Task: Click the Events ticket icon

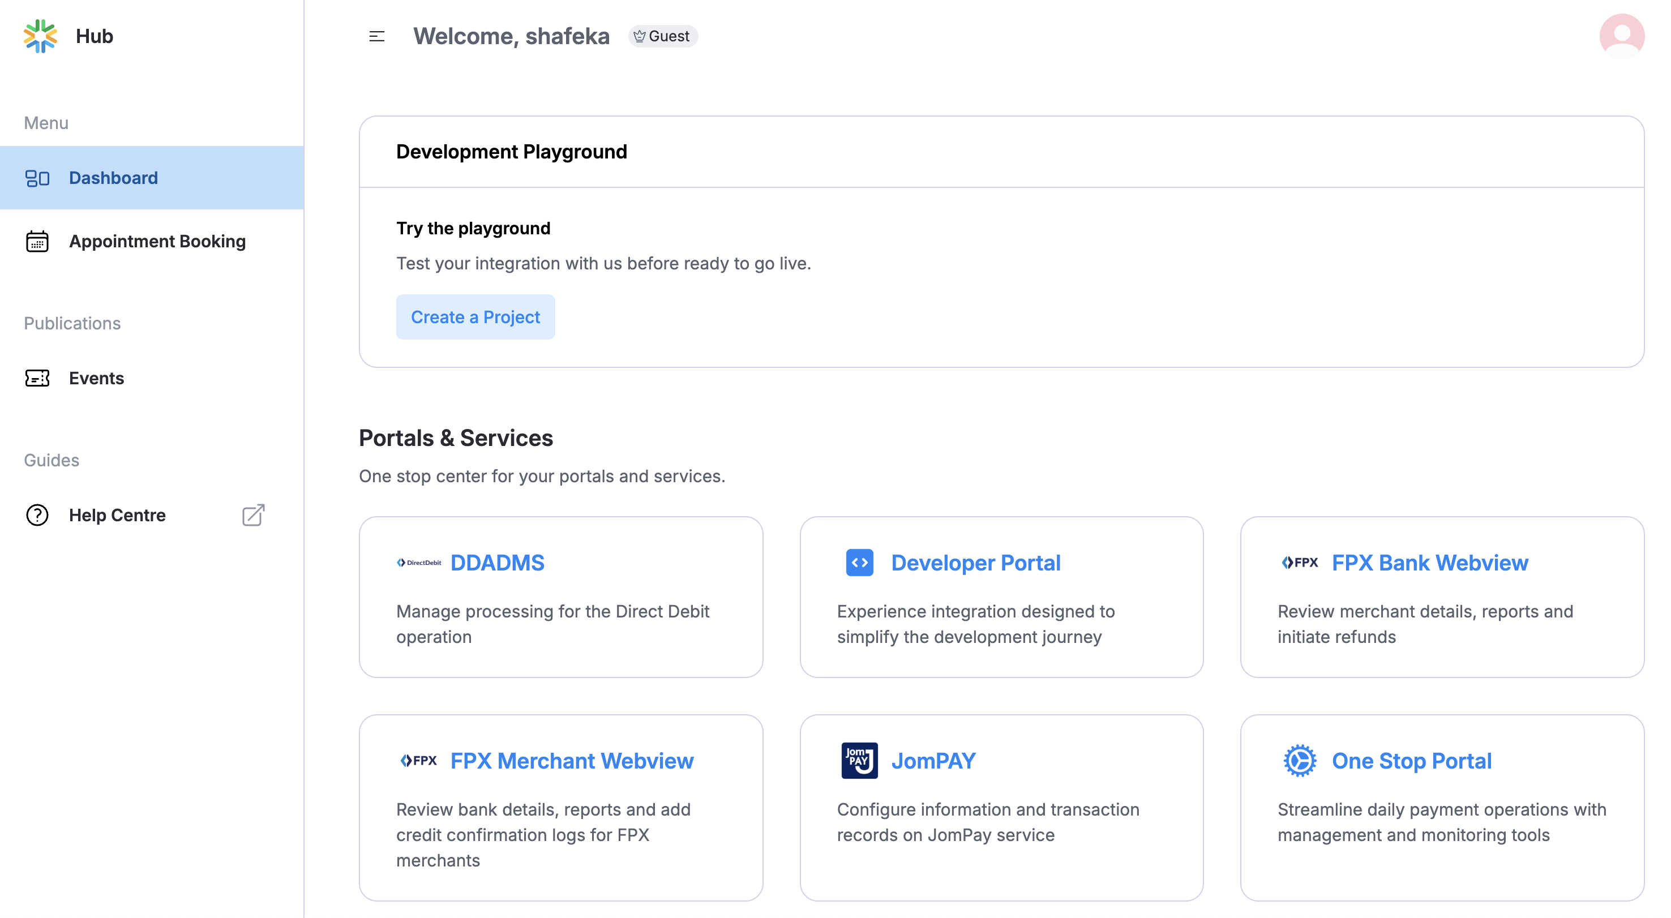Action: (37, 378)
